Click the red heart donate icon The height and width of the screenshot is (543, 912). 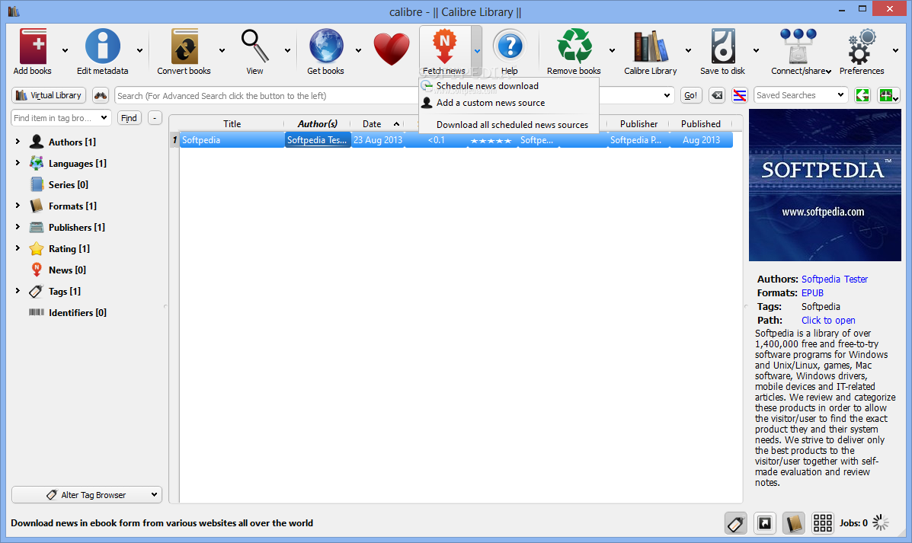tap(392, 49)
